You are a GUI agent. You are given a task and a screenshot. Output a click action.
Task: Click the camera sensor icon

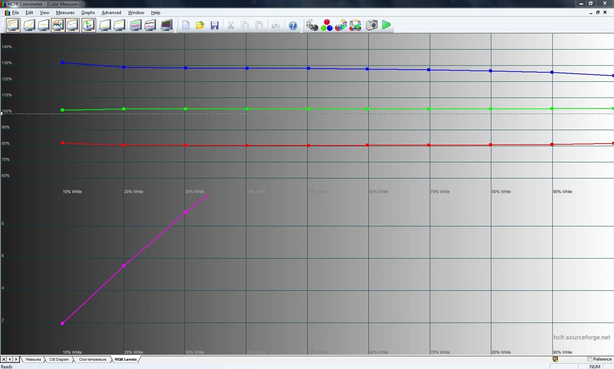point(372,25)
